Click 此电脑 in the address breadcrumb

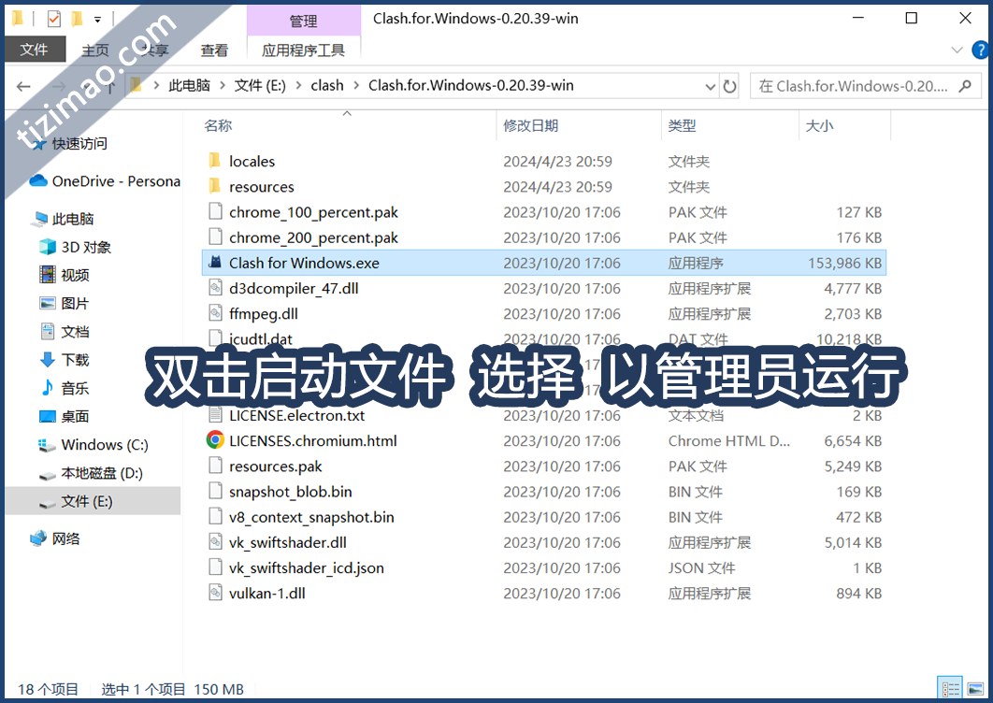[190, 85]
